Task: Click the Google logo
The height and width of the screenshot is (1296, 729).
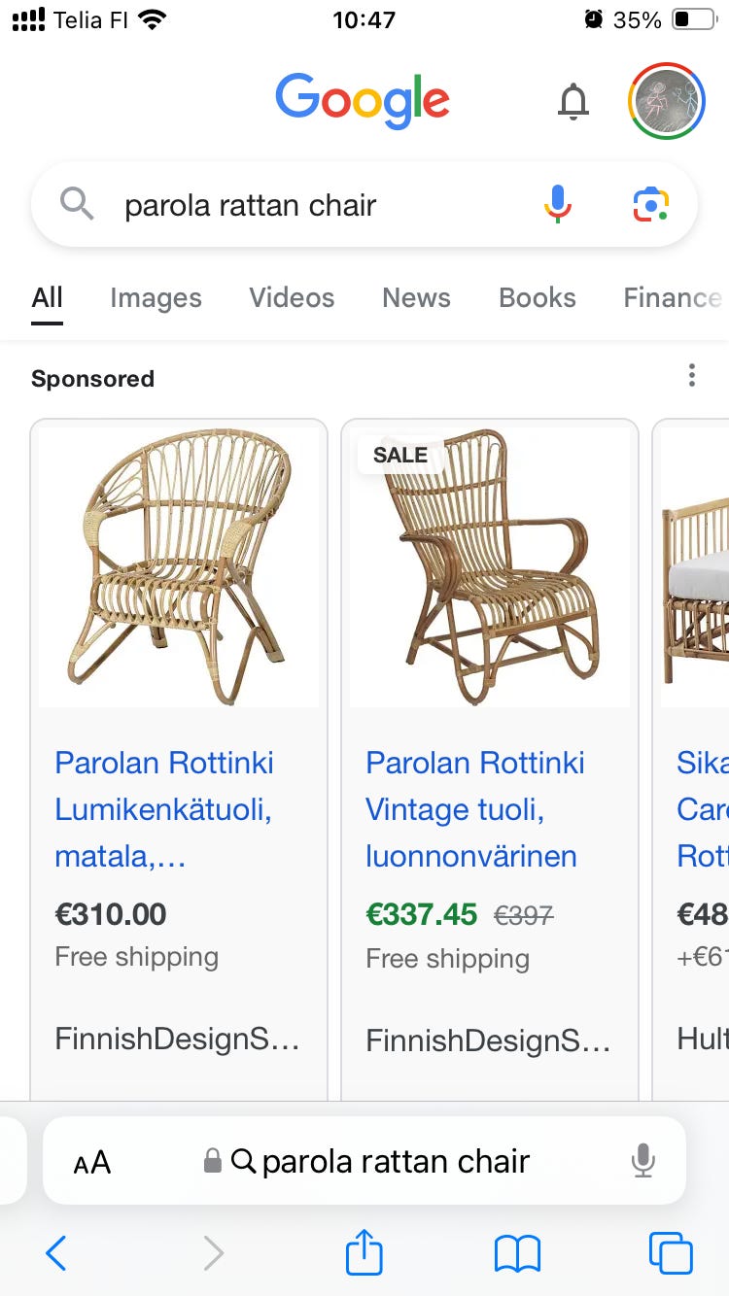Action: [363, 101]
